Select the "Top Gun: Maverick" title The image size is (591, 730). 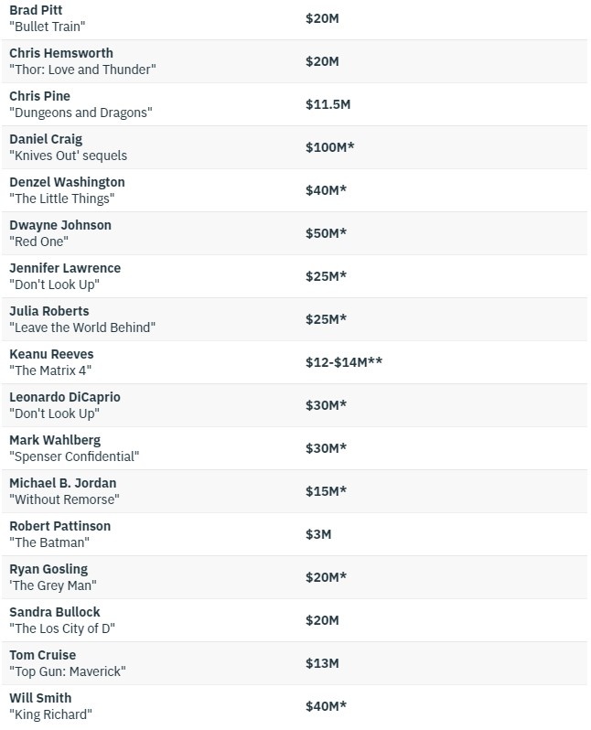pos(68,671)
